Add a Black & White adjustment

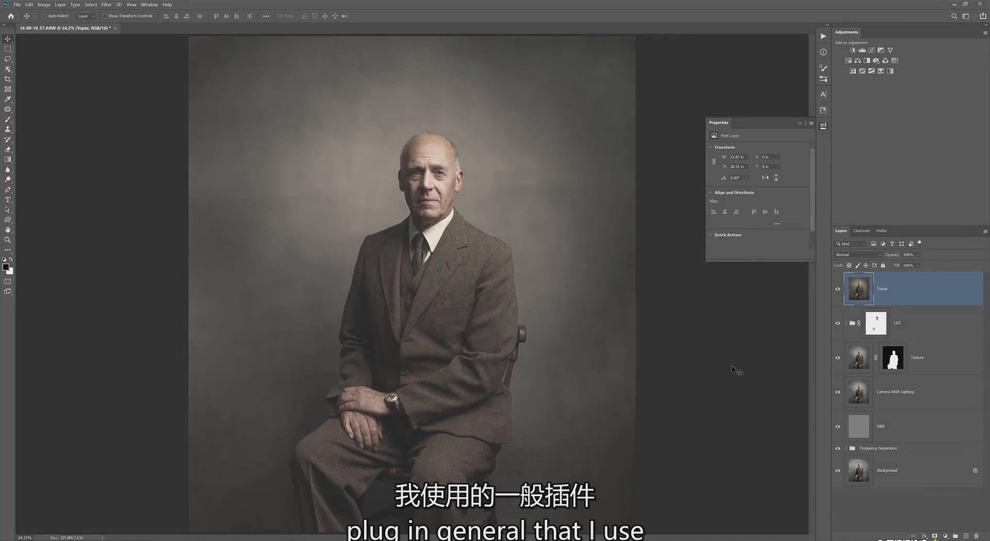point(867,60)
